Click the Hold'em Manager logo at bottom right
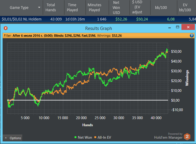Image resolution: width=196 pixels, height=144 pixels. click(x=187, y=137)
